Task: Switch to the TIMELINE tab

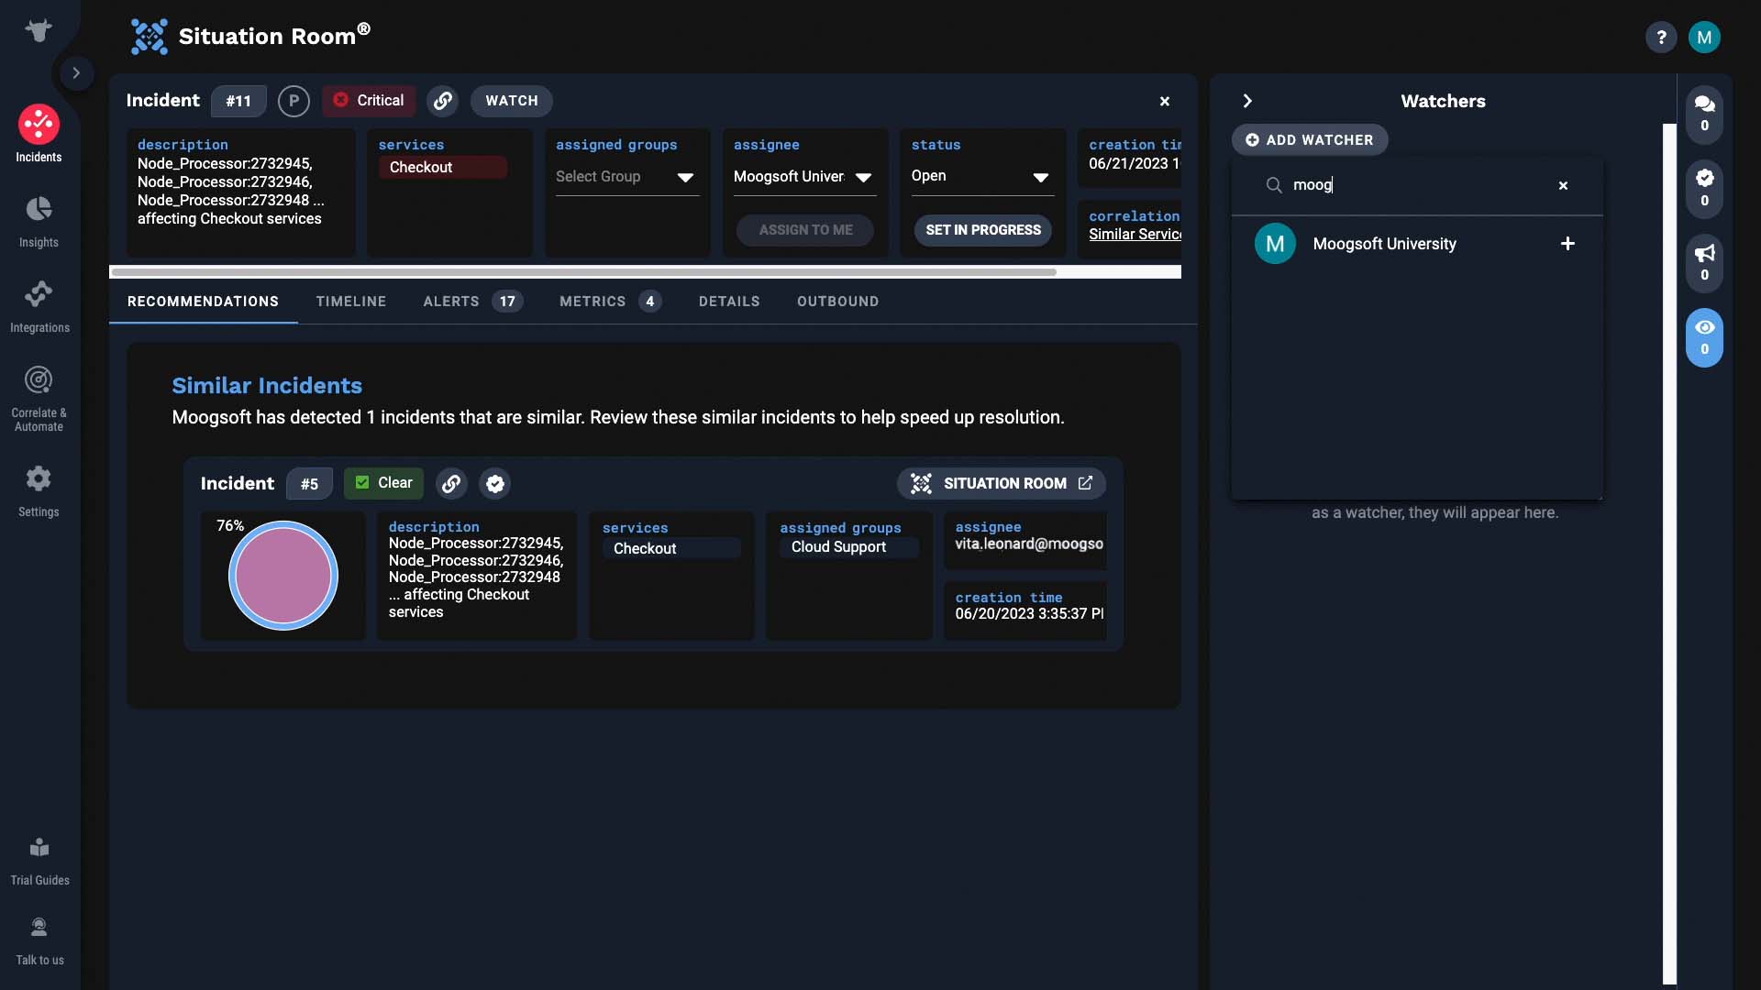Action: point(351,302)
